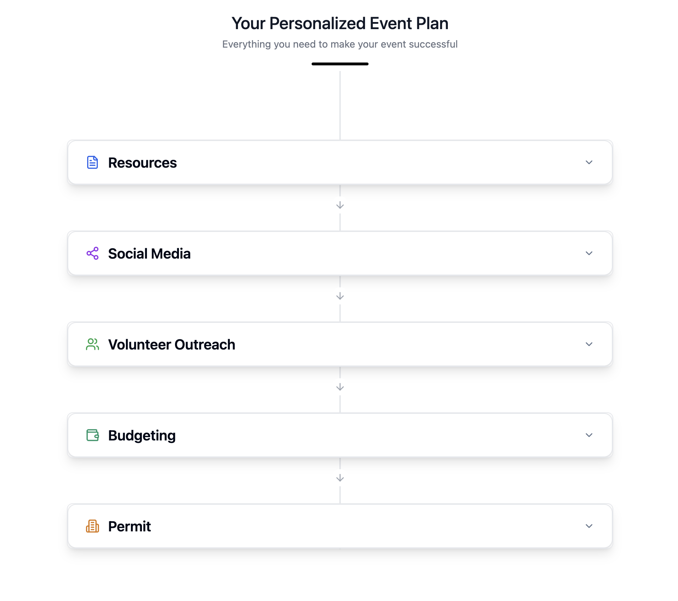678x601 pixels.
Task: Open the Social Media heading text
Action: pyautogui.click(x=149, y=254)
